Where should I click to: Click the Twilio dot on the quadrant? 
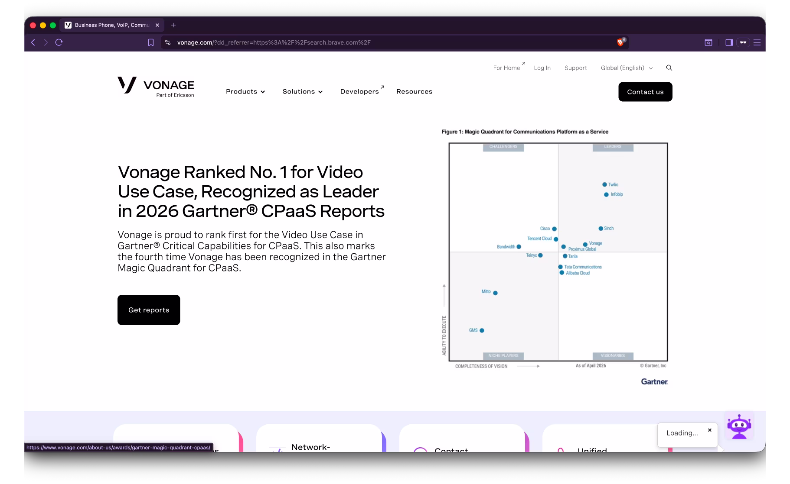[x=604, y=184]
